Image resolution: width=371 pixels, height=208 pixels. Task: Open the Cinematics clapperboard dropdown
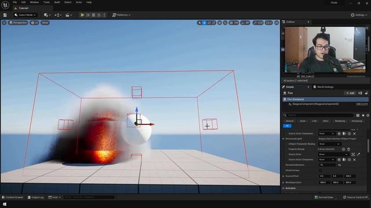pos(68,15)
